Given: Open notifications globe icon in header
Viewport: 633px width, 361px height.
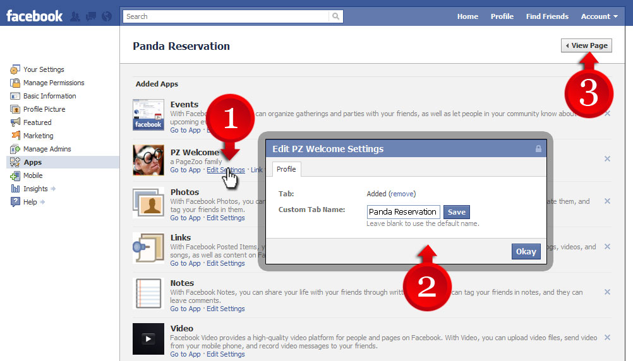Looking at the screenshot, I should click(x=107, y=16).
